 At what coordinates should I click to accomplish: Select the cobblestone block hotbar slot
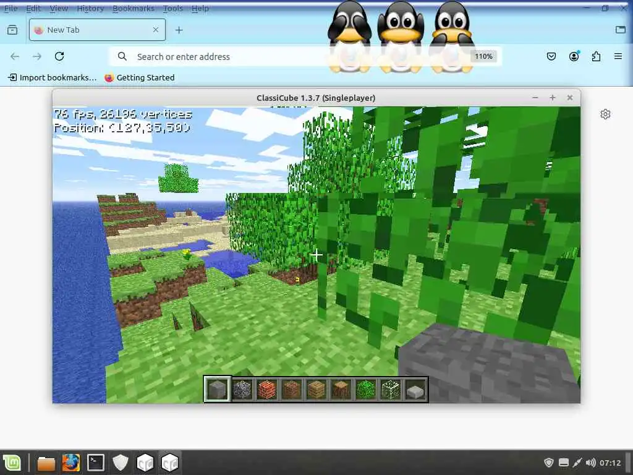coord(242,390)
